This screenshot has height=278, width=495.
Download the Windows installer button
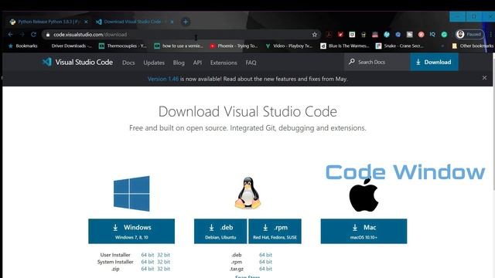point(131,231)
